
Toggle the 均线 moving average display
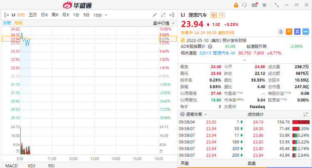click(18, 22)
